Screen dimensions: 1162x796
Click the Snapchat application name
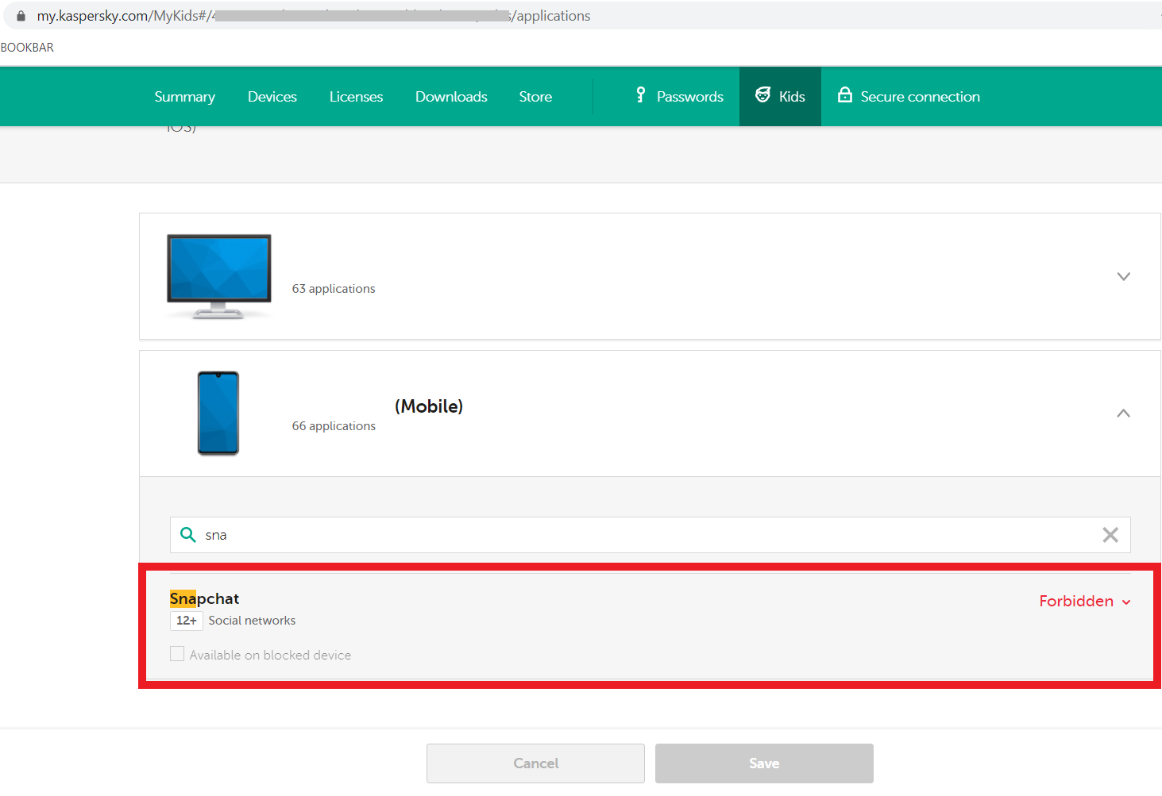click(204, 598)
